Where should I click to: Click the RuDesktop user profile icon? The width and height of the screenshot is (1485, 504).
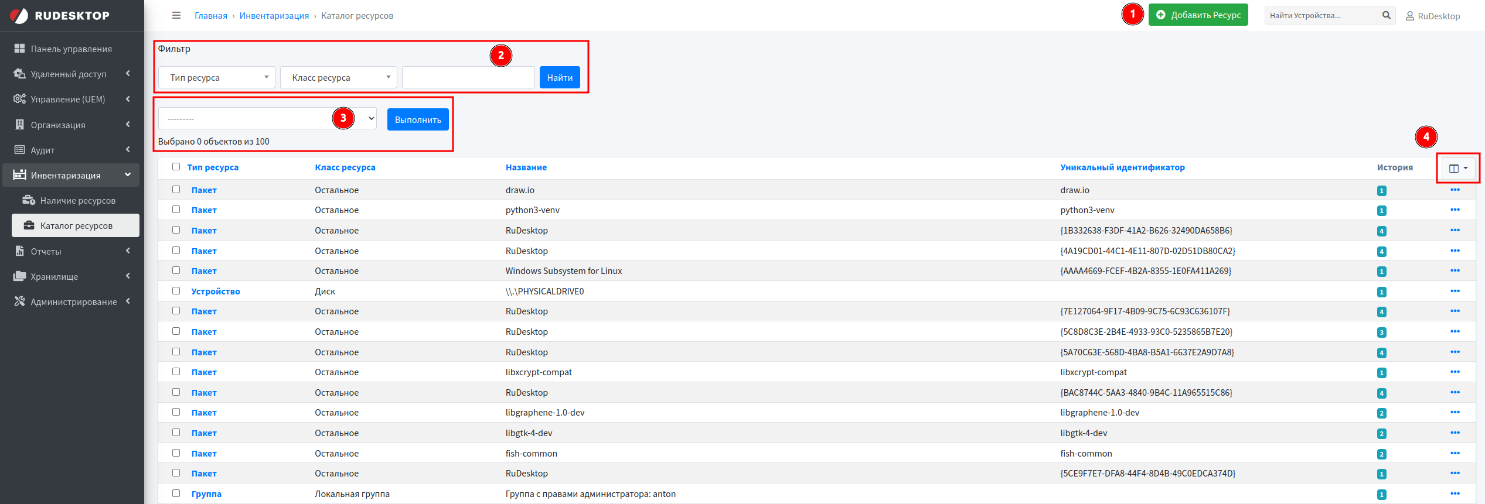1410,16
